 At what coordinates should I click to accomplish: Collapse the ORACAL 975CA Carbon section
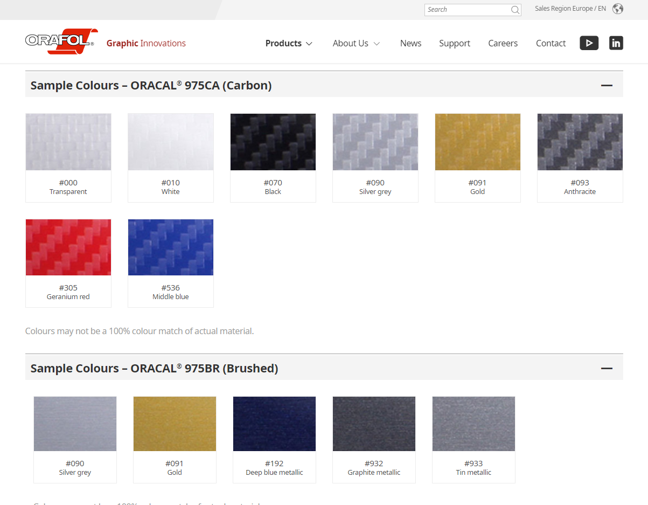coord(607,85)
